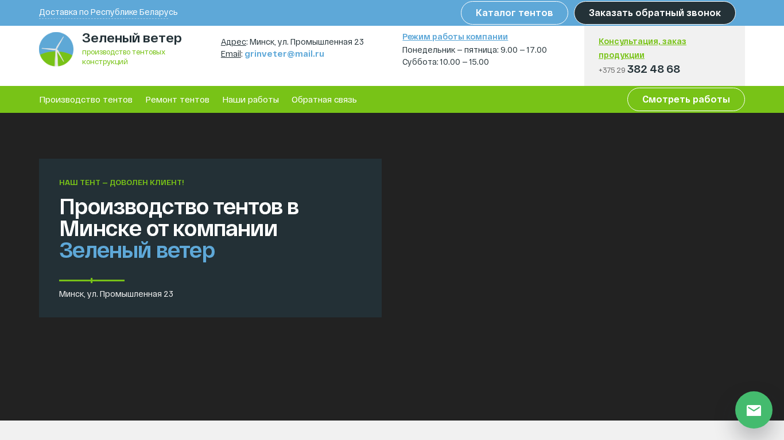Go to Ремонт тентов menu item
This screenshot has height=440, width=784.
(x=177, y=100)
